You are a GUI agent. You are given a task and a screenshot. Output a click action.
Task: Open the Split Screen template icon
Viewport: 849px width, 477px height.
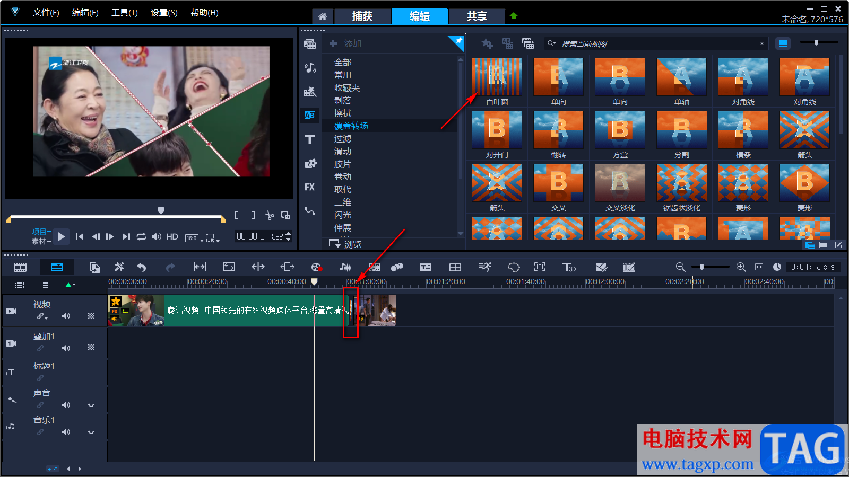click(455, 267)
